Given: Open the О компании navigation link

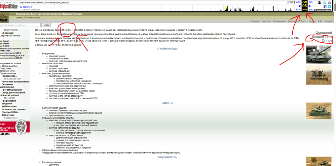Looking at the screenshot, I should 280,21.
